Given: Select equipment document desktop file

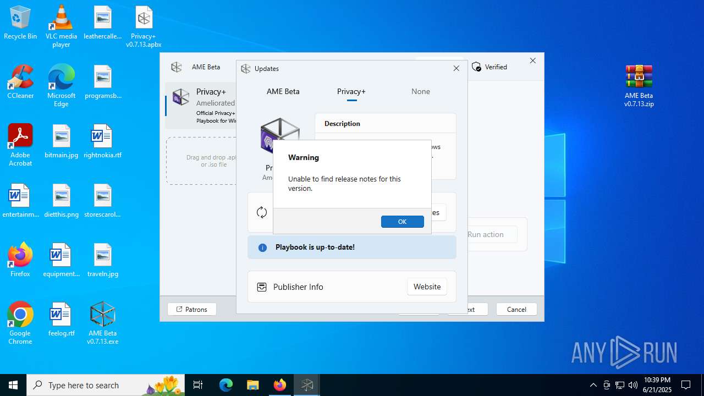Looking at the screenshot, I should coord(61,261).
